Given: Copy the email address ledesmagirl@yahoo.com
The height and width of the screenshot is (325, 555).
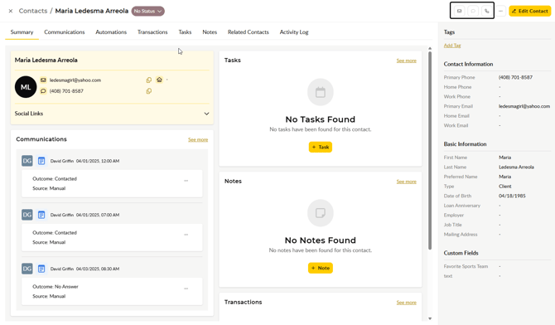Looking at the screenshot, I should pyautogui.click(x=149, y=80).
